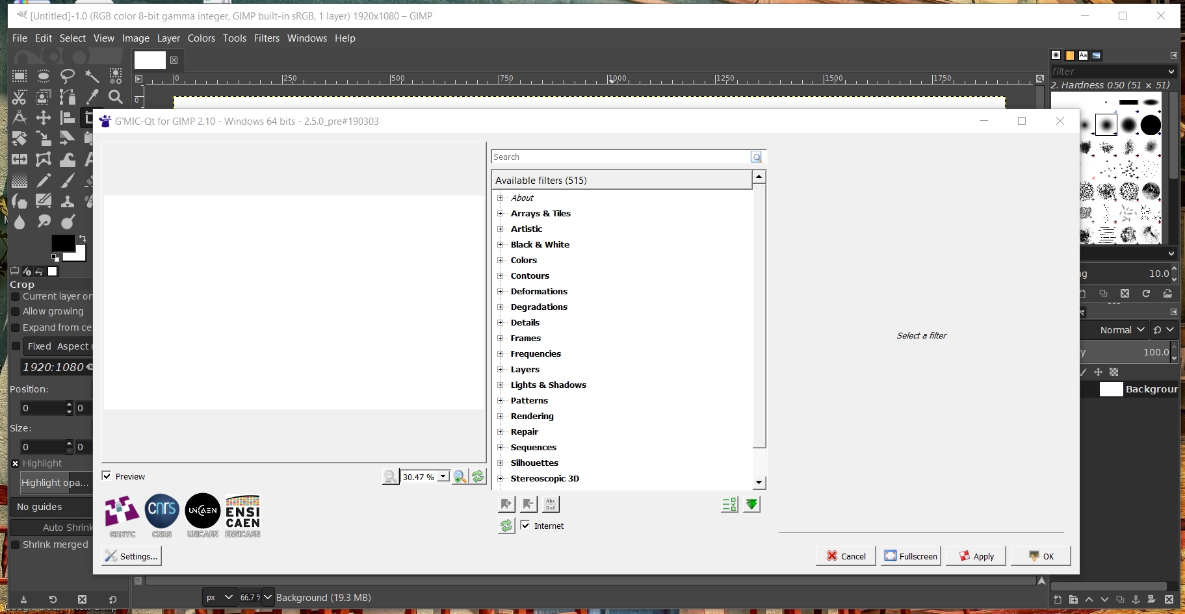
Task: Select the Move tool
Action: (44, 118)
